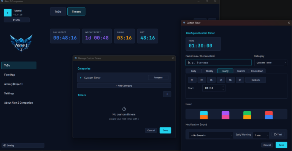The height and width of the screenshot is (151, 292).
Task: Rename the Custom Timer category
Action: (158, 78)
